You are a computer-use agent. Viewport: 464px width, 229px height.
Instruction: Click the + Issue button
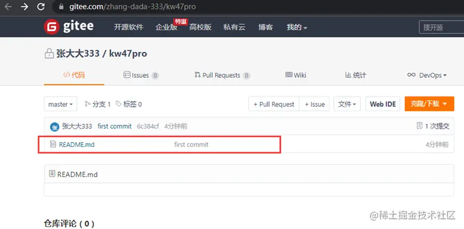(315, 104)
